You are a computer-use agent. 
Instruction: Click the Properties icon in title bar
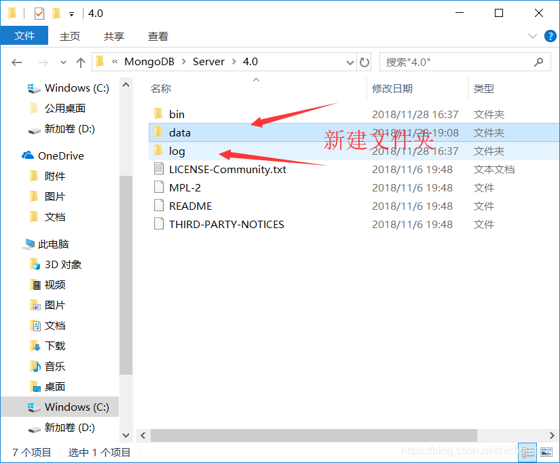(39, 14)
